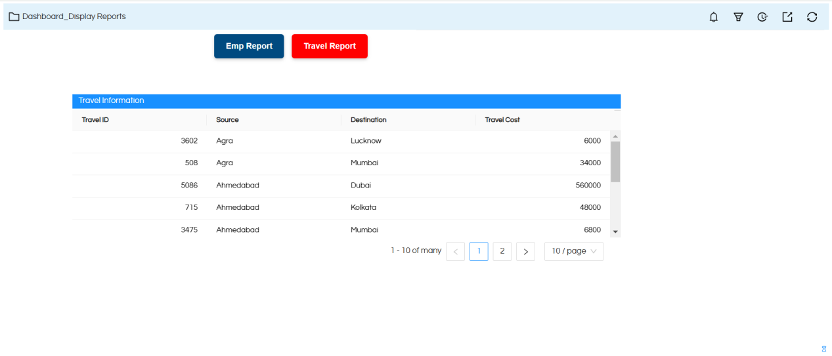This screenshot has height=356, width=832.
Task: Click the vertical scrollbar thumb in table
Action: click(615, 161)
